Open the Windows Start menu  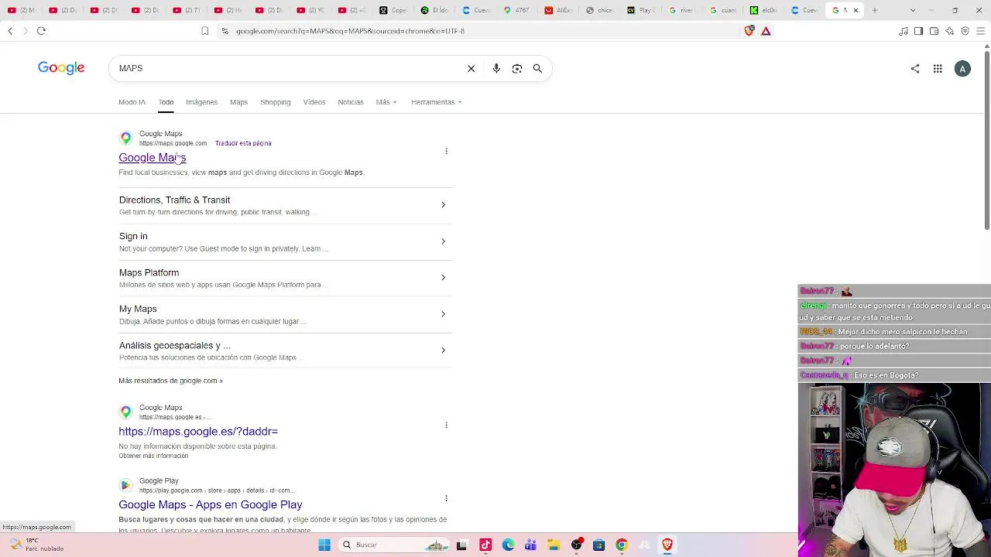[324, 545]
